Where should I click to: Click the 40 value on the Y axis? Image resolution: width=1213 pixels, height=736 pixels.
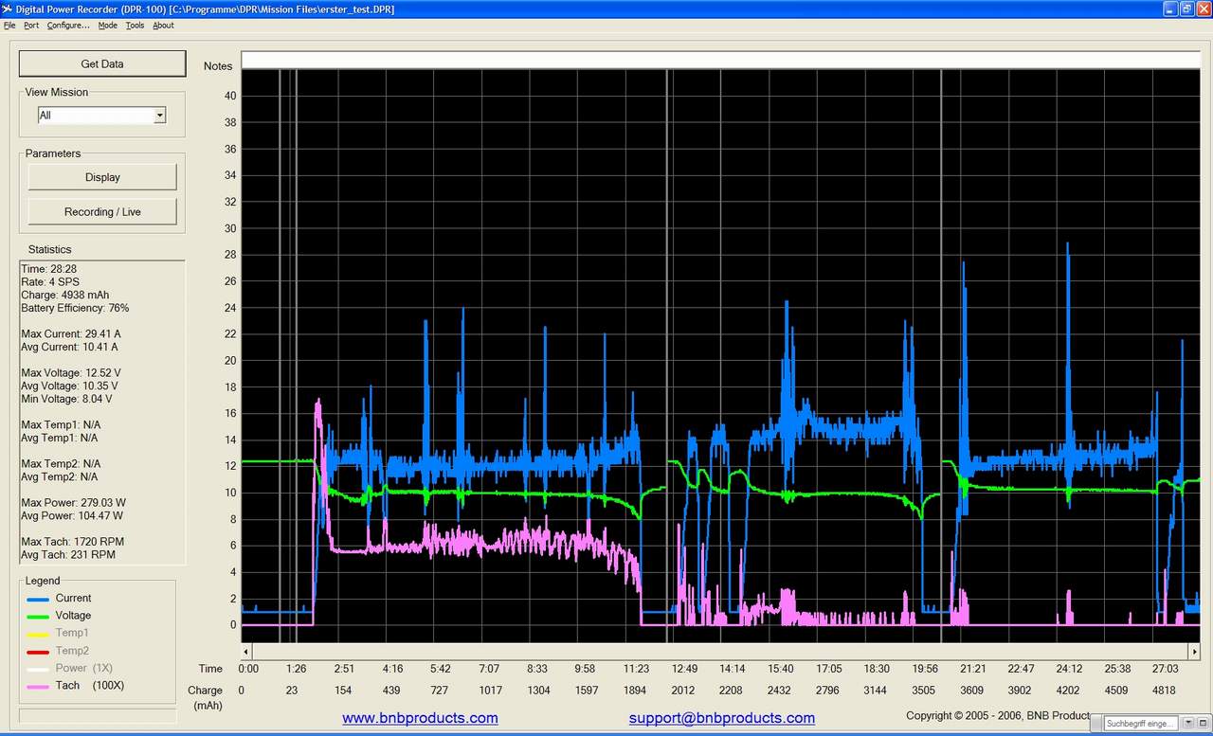(x=229, y=96)
